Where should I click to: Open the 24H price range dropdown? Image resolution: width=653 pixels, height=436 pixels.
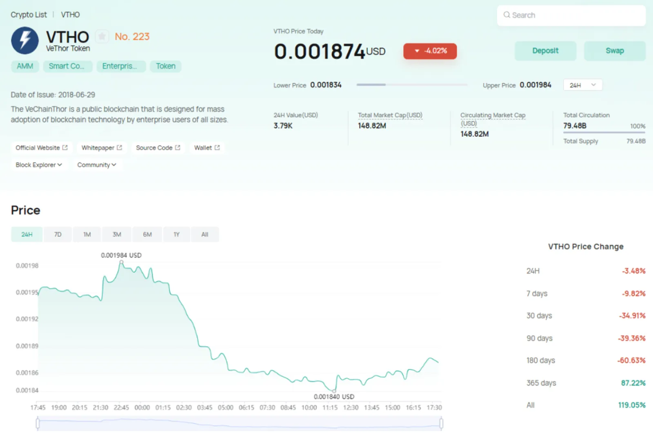coord(583,85)
